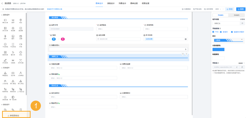Viewport: 246px width, 118px height.
Task: Switch to the 流程设计 tab
Action: [x=111, y=3]
